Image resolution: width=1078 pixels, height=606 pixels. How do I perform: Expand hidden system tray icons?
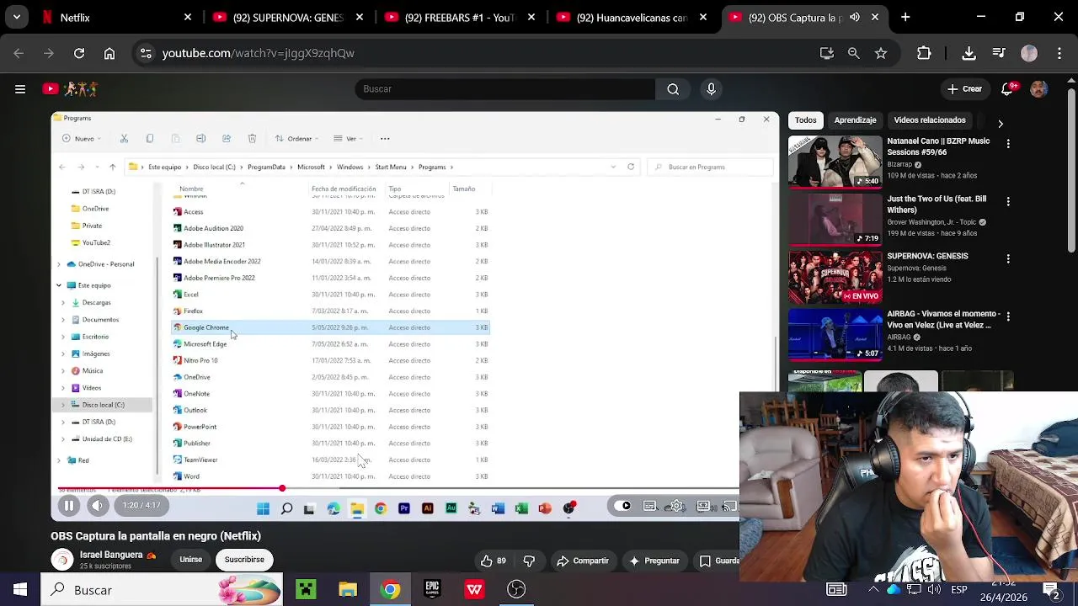click(873, 590)
